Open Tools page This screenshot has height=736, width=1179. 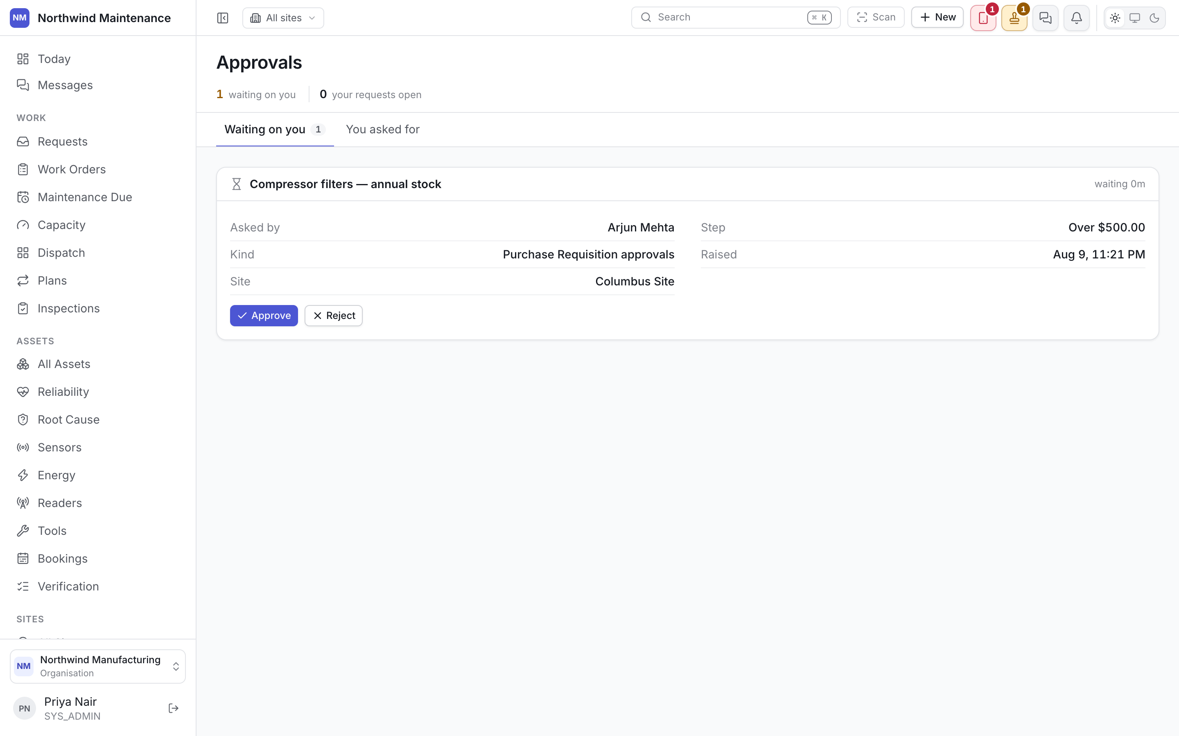coord(97,531)
